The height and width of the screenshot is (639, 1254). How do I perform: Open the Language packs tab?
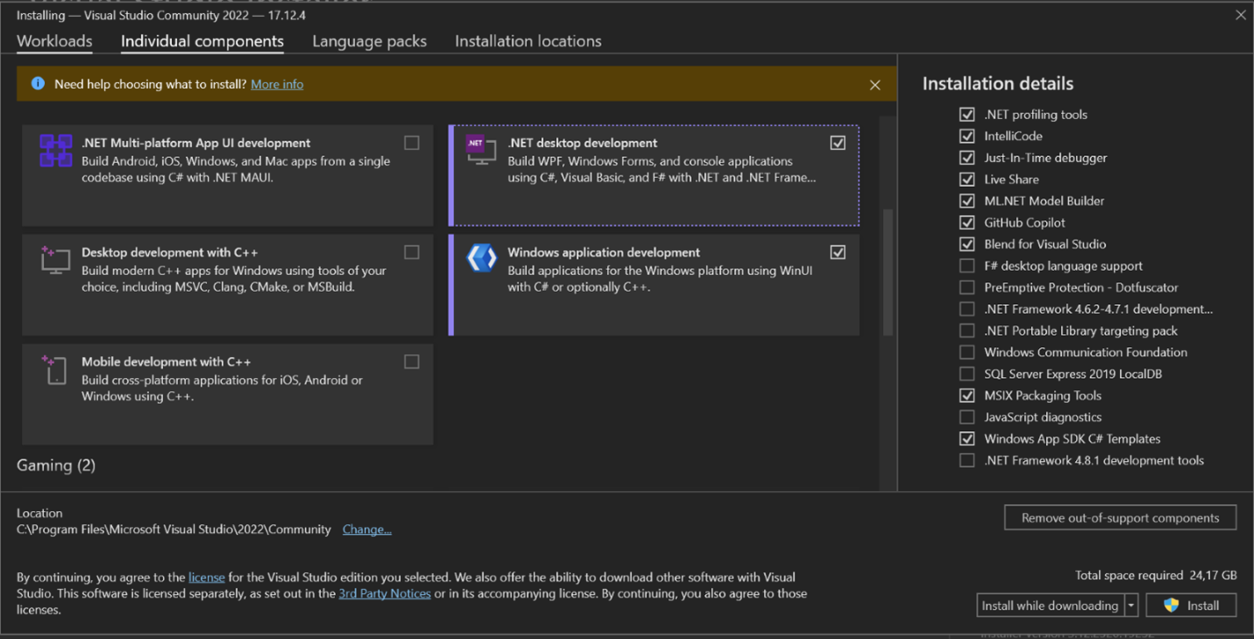point(369,41)
